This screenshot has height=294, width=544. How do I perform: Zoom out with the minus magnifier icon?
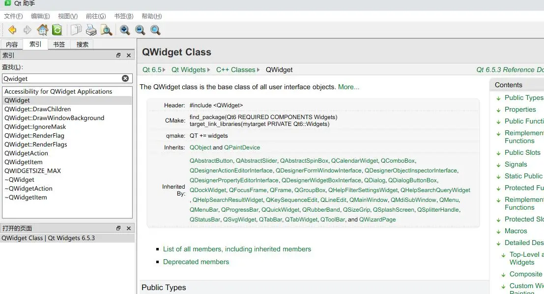(x=140, y=30)
